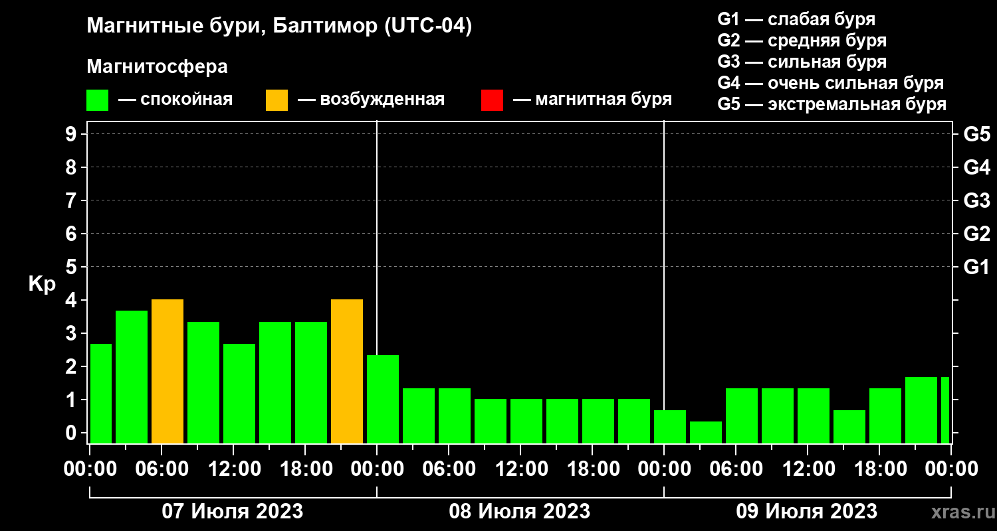Click the G1 label on right axis
Image resolution: width=997 pixels, height=531 pixels.
pyautogui.click(x=976, y=267)
